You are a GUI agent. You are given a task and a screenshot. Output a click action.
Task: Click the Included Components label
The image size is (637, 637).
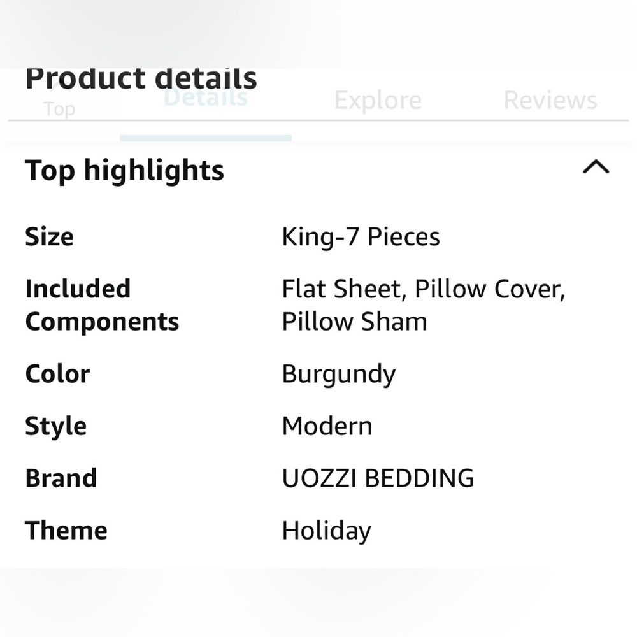102,304
